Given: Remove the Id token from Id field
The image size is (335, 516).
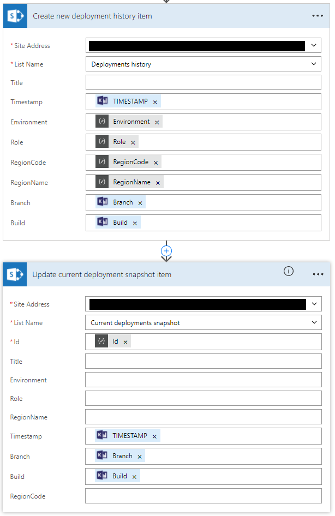Looking at the screenshot, I should [x=125, y=342].
